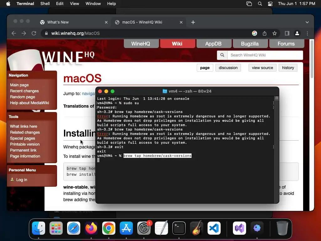Open Google Chrome dock icon
Viewport: 321px width, 241px height.
(109, 228)
